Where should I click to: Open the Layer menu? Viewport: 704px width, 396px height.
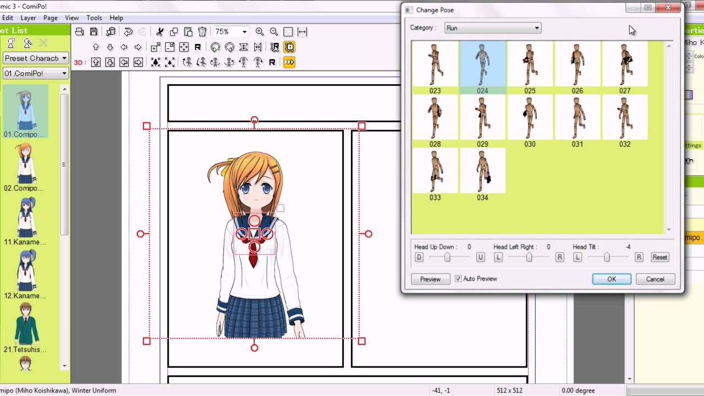point(28,18)
